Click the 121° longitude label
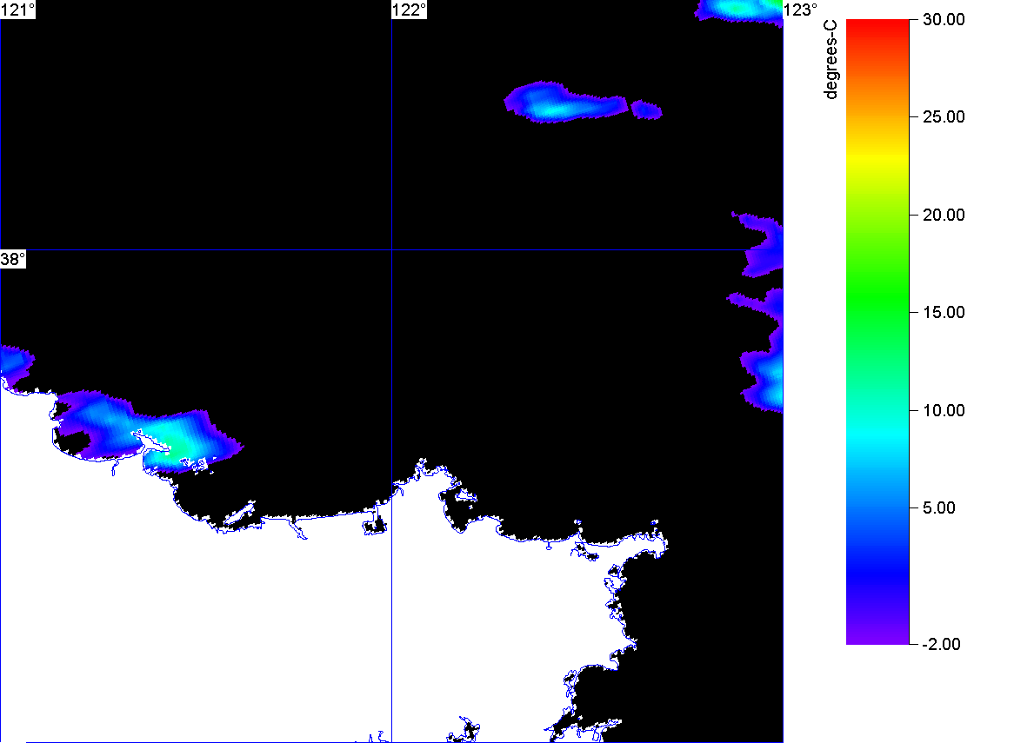 point(17,10)
